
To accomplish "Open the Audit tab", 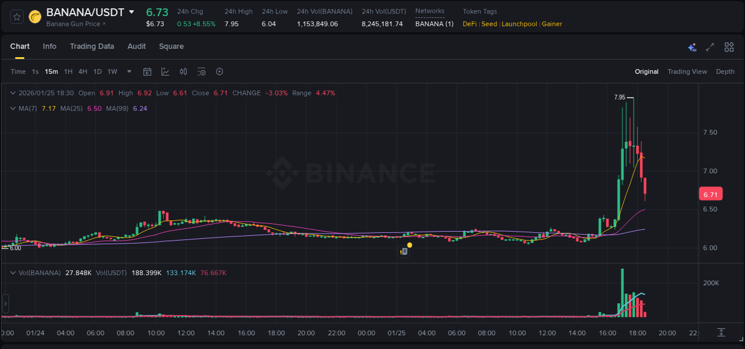I will pos(136,46).
